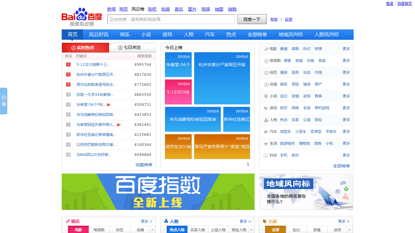Click the clock icon on 实时热点 tab

73,48
